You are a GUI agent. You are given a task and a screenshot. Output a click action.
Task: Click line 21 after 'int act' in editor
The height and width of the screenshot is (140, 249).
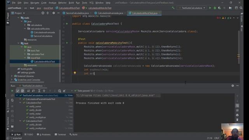pyautogui.click(x=94, y=73)
